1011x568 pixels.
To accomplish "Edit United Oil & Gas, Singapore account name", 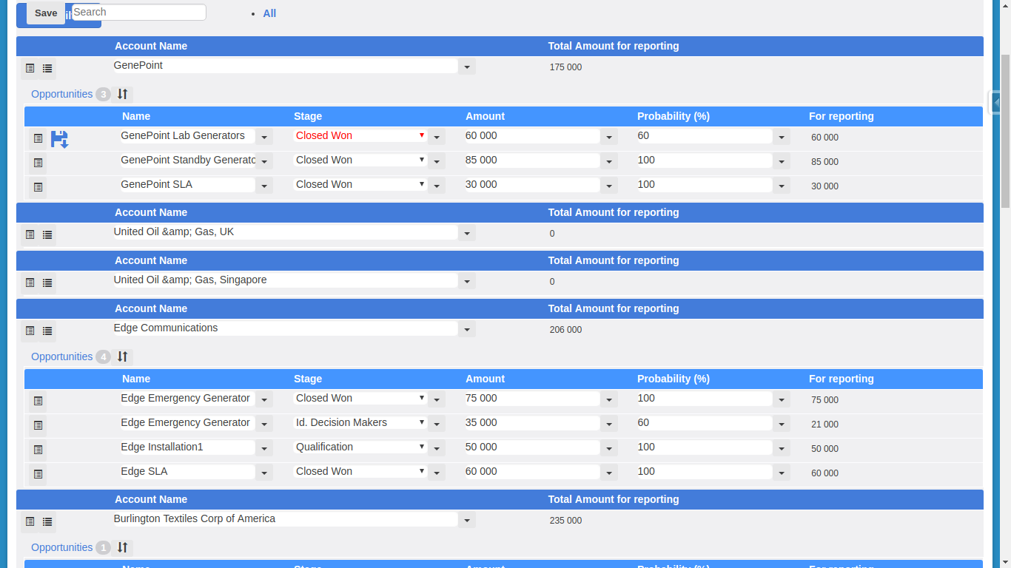I will click(286, 280).
